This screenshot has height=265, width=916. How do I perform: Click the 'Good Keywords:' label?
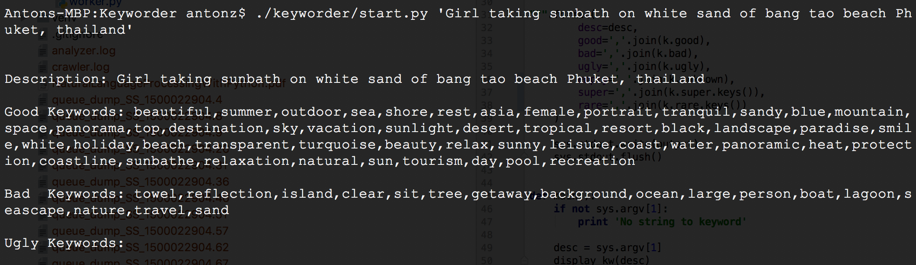(x=64, y=112)
